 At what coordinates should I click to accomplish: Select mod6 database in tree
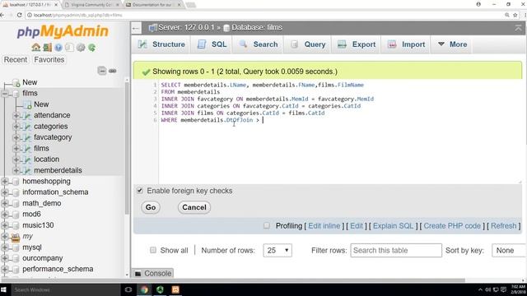(31, 214)
